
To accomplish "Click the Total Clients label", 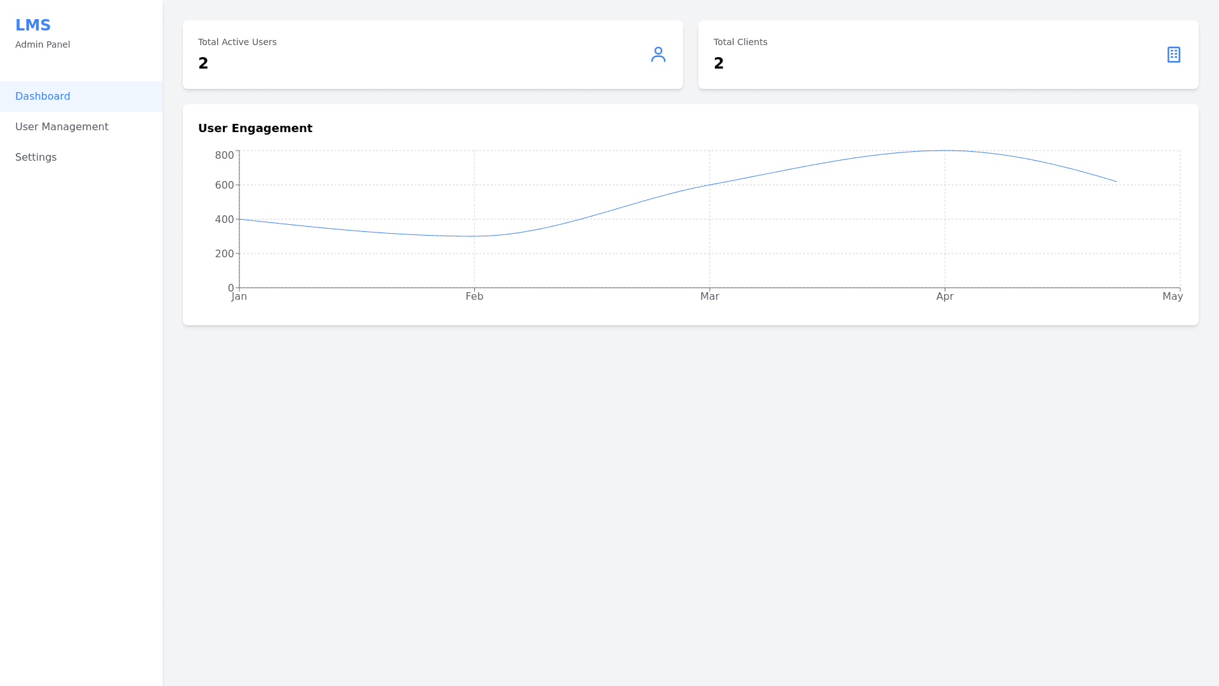I will pos(740,42).
